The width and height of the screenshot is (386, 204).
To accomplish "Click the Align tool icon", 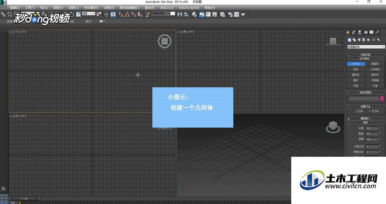I will pos(186,14).
